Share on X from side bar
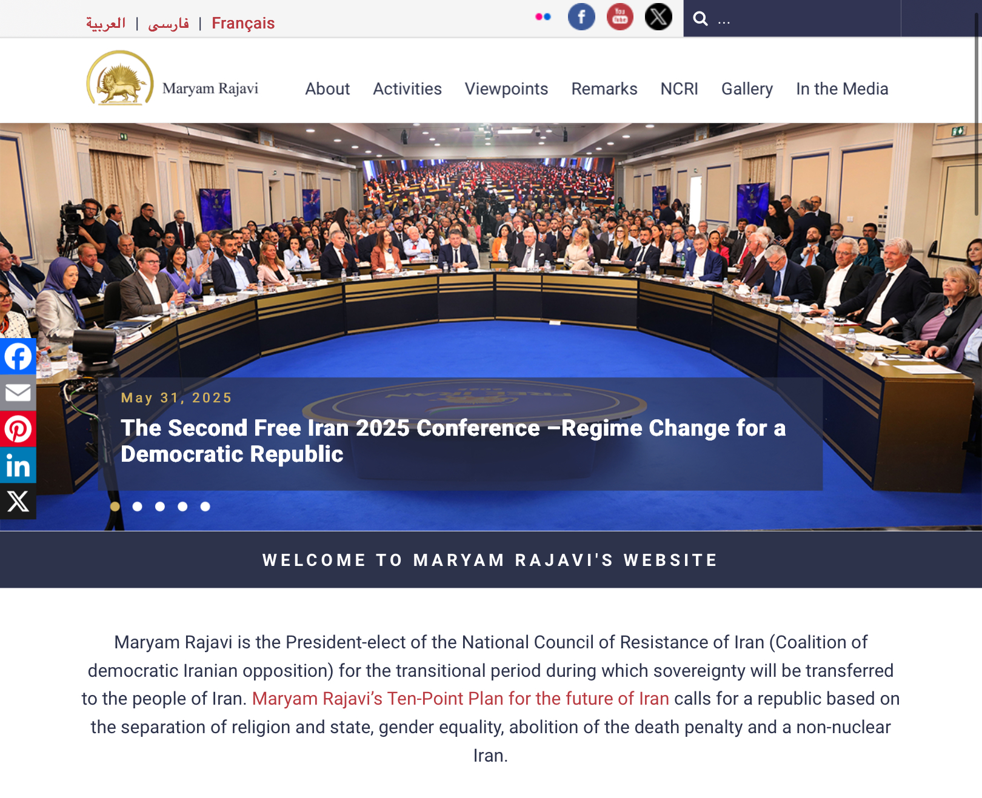The width and height of the screenshot is (982, 798). tap(18, 502)
